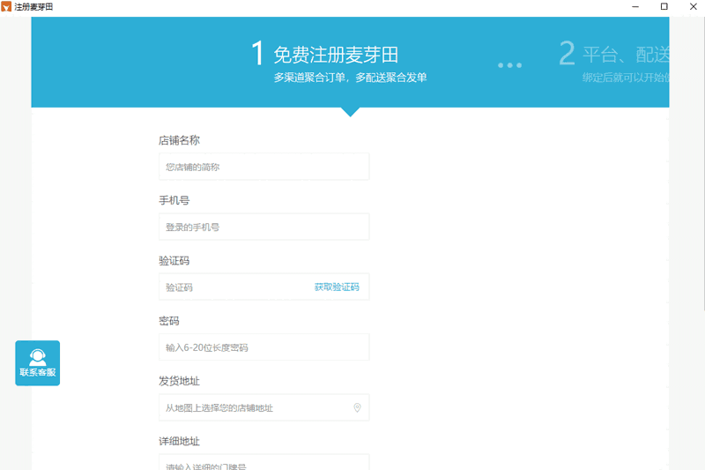Image resolution: width=705 pixels, height=470 pixels.
Task: Click 获取验证码 to get verification code
Action: tap(337, 287)
